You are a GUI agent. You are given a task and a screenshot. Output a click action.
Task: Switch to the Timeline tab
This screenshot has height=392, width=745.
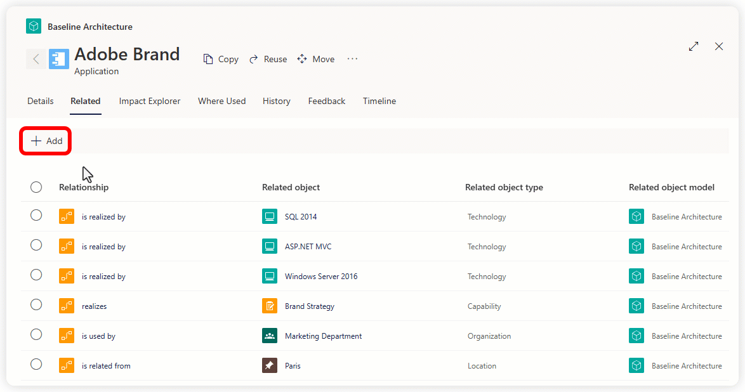tap(379, 101)
